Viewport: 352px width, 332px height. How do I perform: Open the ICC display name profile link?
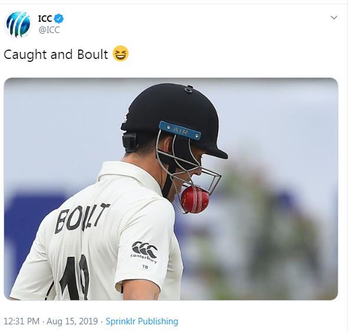45,19
